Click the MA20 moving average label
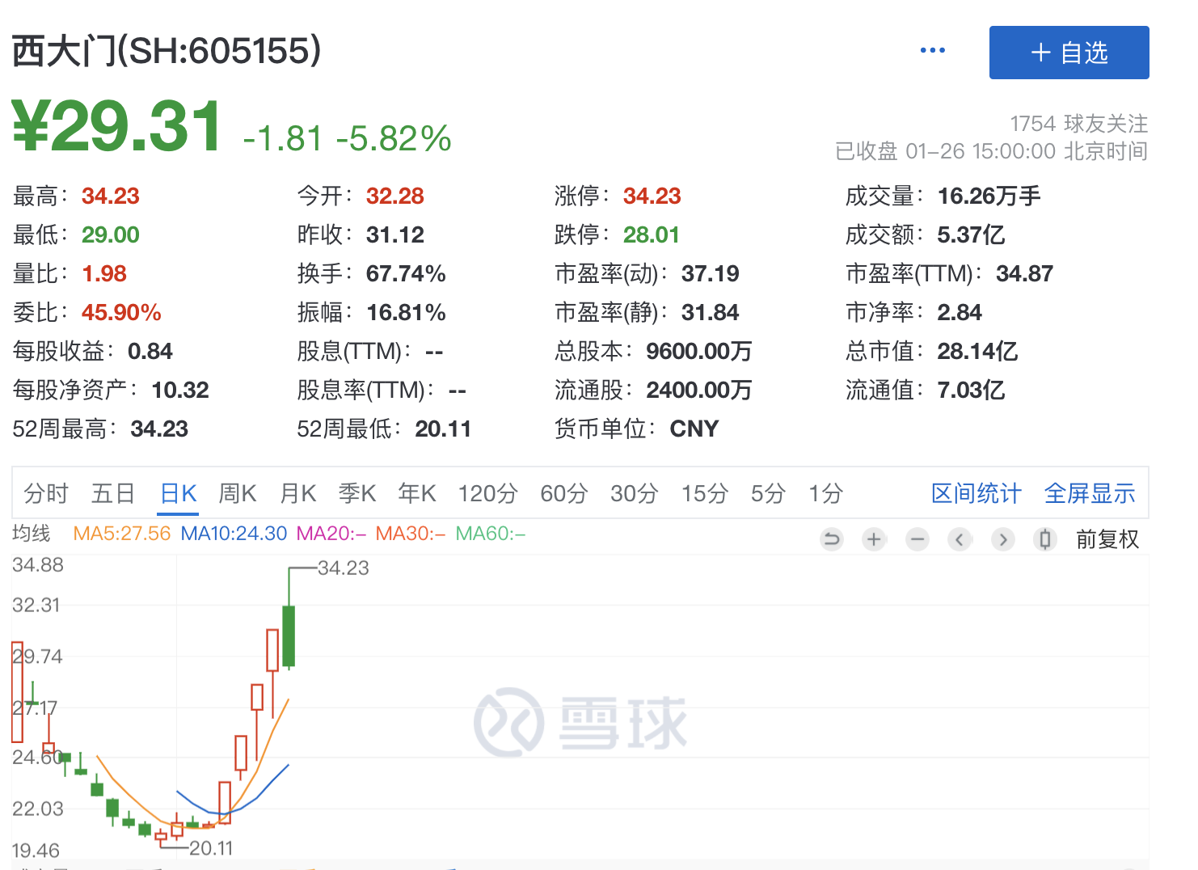Screen dimensions: 1198x870 point(331,534)
